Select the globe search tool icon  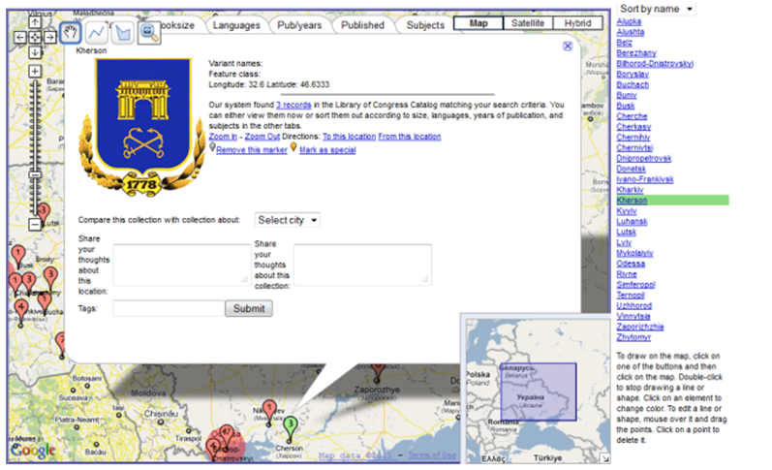tap(149, 33)
